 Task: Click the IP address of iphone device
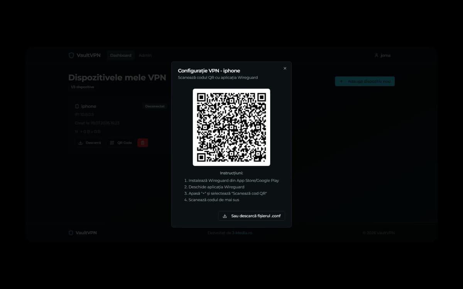(84, 115)
